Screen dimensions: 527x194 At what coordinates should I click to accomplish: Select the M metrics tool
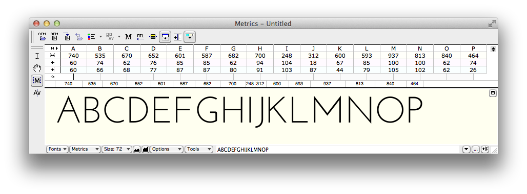coord(37,80)
